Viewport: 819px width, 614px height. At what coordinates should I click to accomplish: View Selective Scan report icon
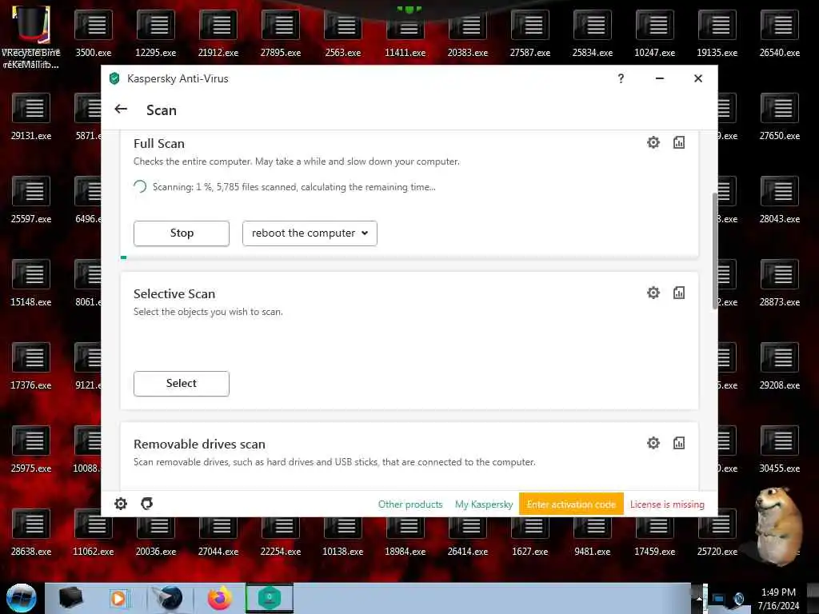[678, 293]
